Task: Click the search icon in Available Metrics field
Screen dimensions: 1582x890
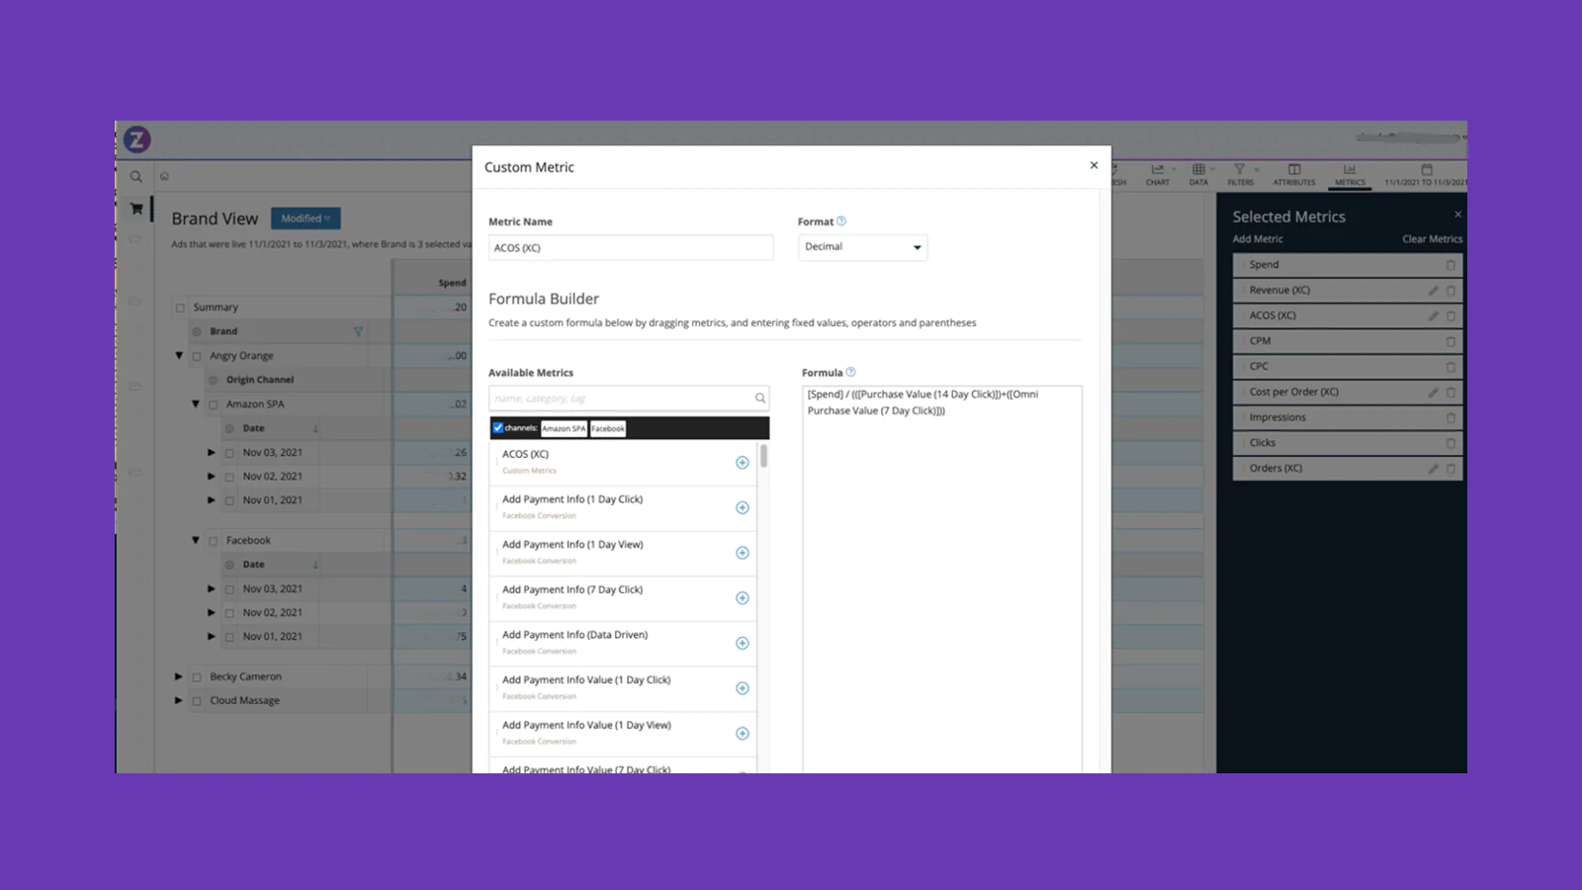Action: click(x=759, y=399)
